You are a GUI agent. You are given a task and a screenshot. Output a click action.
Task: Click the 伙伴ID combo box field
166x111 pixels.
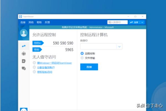[x=101, y=46]
